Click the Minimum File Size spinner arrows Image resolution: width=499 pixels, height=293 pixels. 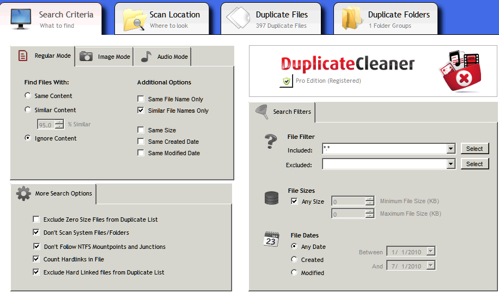click(369, 202)
